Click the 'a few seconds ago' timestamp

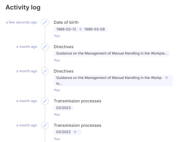point(21,22)
